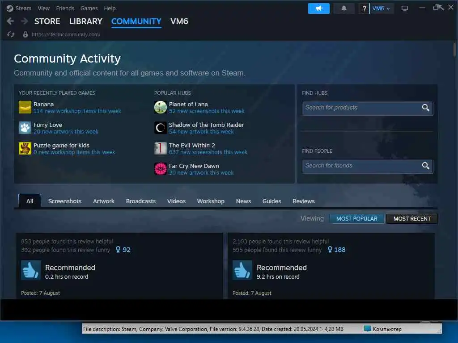Click the magnifier in Search for products

click(426, 108)
